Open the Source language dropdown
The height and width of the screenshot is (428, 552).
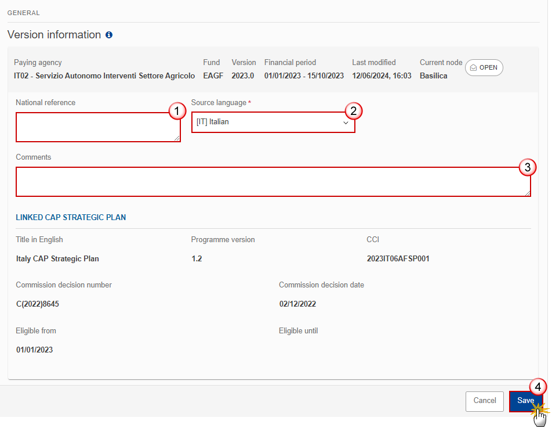[x=273, y=123]
